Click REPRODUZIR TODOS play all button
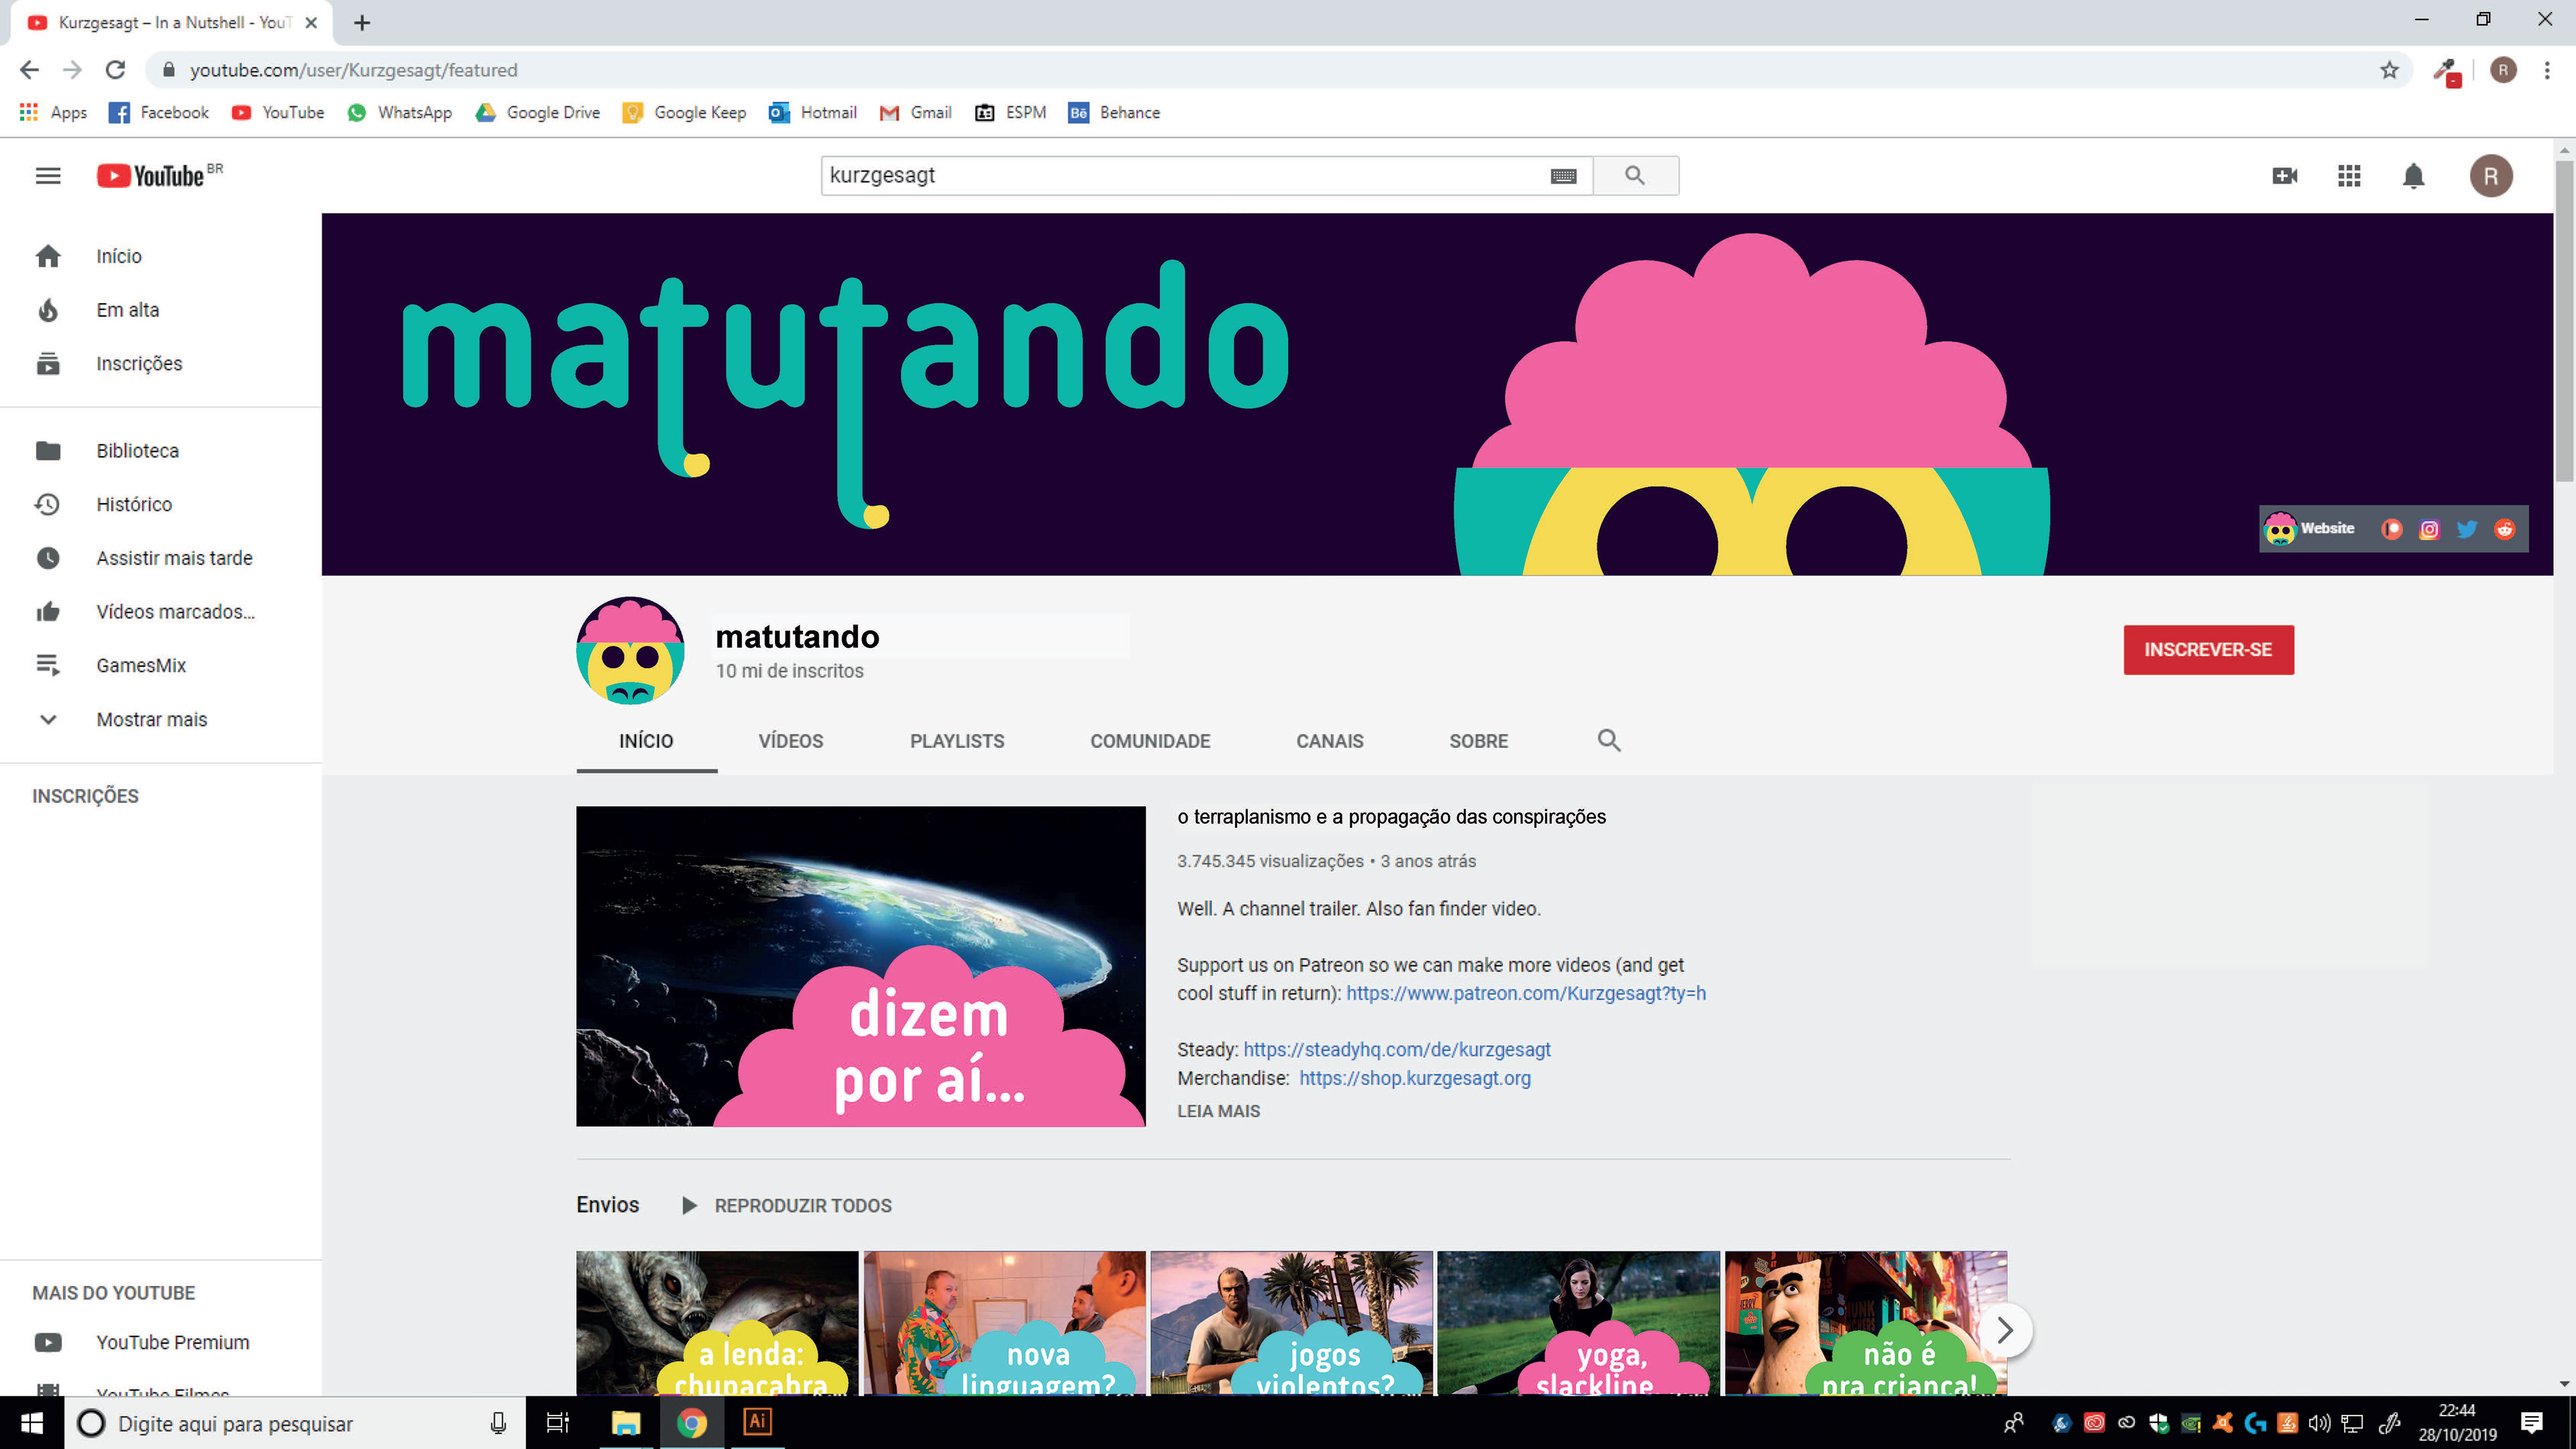2576x1449 pixels. 788,1206
